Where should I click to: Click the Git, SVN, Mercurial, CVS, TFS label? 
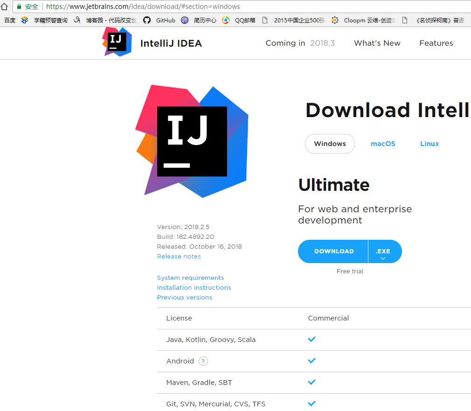pyautogui.click(x=215, y=404)
